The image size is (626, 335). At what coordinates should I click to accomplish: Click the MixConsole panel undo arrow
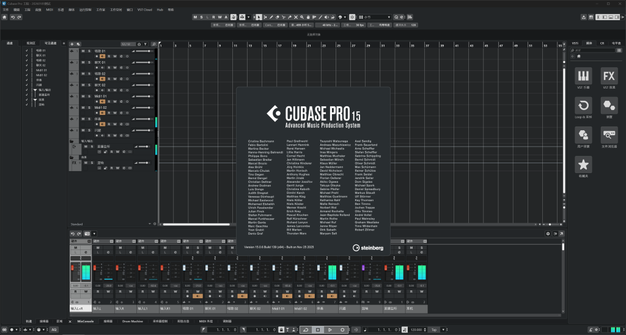point(73,234)
